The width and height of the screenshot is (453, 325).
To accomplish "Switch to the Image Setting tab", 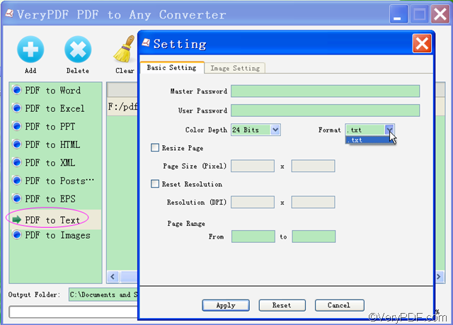I will click(235, 68).
